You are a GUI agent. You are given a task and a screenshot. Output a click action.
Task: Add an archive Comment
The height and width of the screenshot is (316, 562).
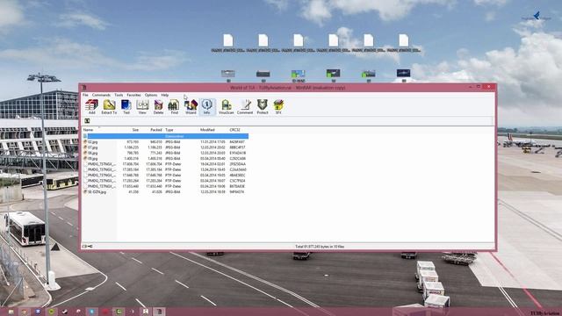(x=245, y=107)
